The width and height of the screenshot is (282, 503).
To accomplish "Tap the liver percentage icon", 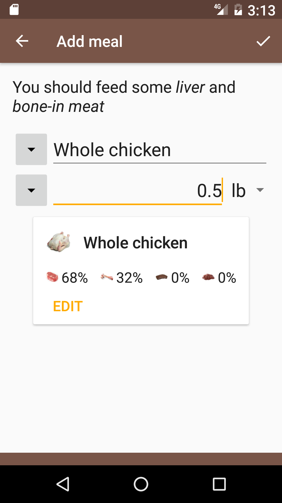I will click(x=162, y=277).
